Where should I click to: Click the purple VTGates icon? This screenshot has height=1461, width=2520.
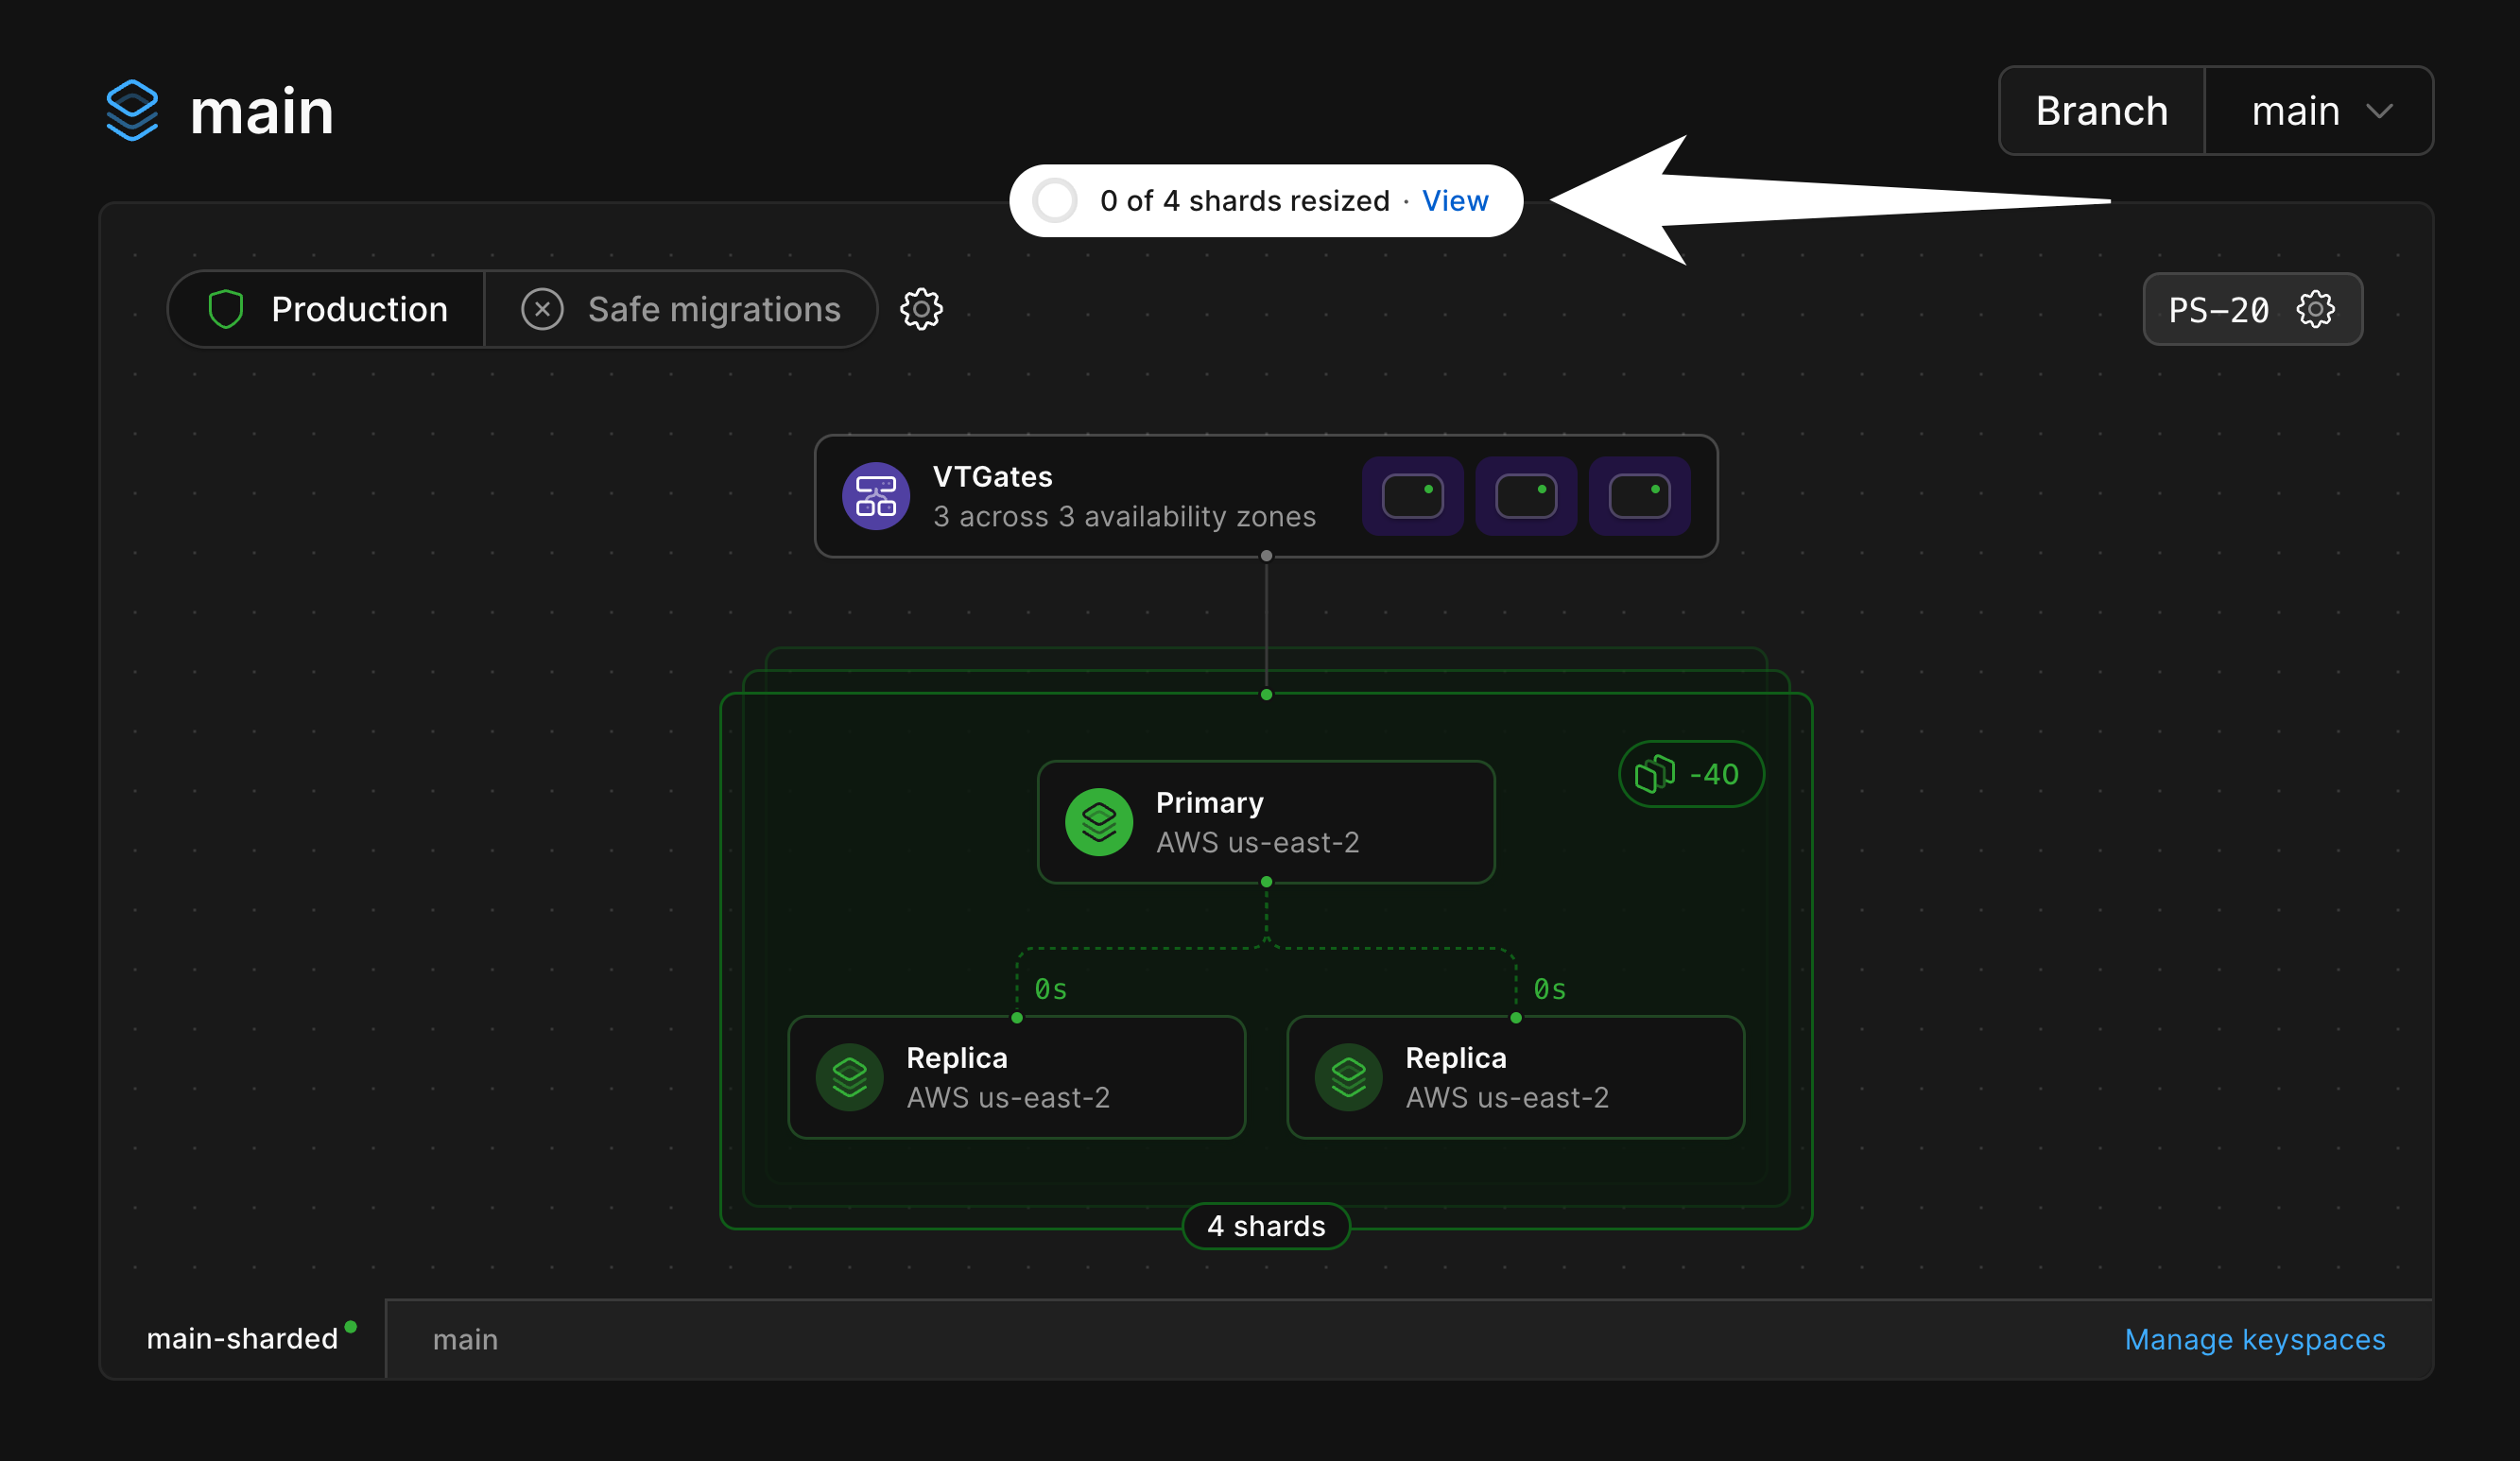point(875,496)
